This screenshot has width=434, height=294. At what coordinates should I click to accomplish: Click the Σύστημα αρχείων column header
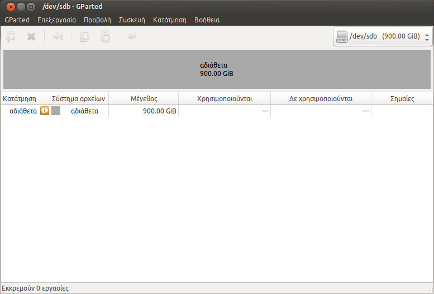(79, 98)
